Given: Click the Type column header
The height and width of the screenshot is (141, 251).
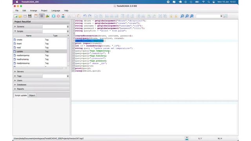Looking at the screenshot, I should pyautogui.click(x=55, y=36).
